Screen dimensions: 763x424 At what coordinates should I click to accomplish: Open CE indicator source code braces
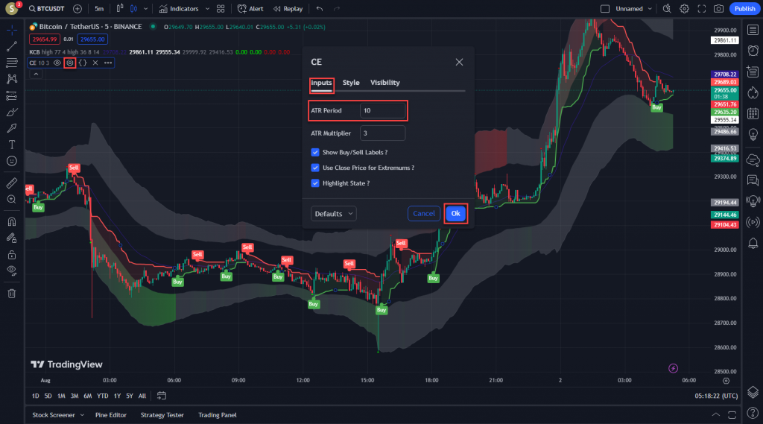(x=83, y=63)
